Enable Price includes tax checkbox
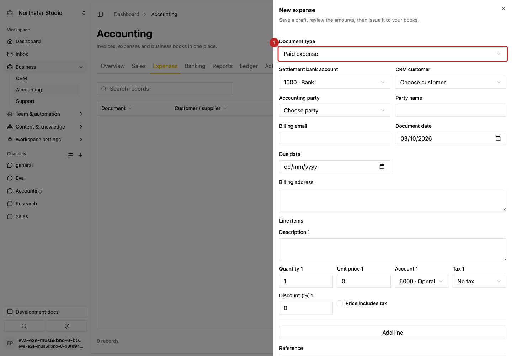Viewport: 512px width, 356px height. click(340, 303)
